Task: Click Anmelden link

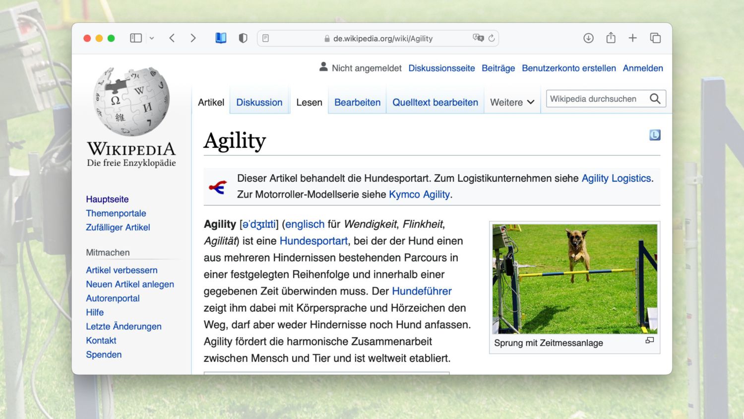Action: pos(643,68)
